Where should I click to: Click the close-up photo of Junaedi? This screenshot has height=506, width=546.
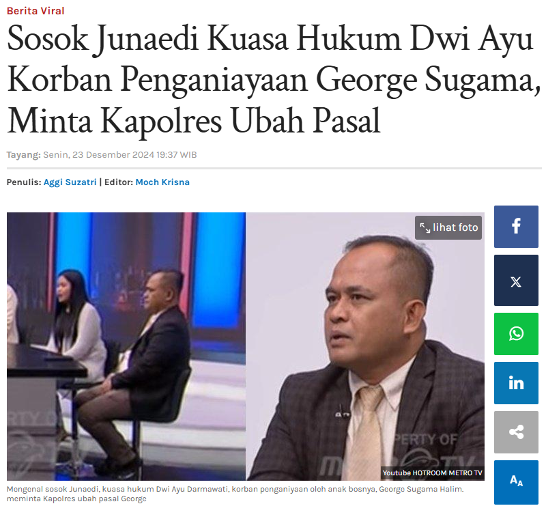tap(365, 346)
